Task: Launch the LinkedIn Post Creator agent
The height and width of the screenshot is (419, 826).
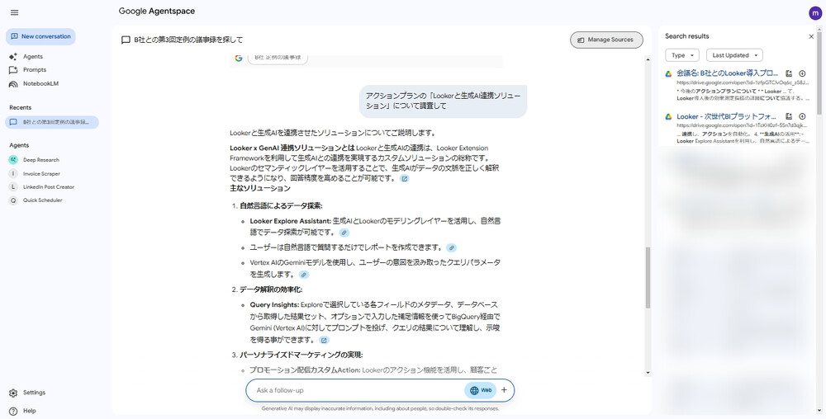Action: [x=49, y=187]
